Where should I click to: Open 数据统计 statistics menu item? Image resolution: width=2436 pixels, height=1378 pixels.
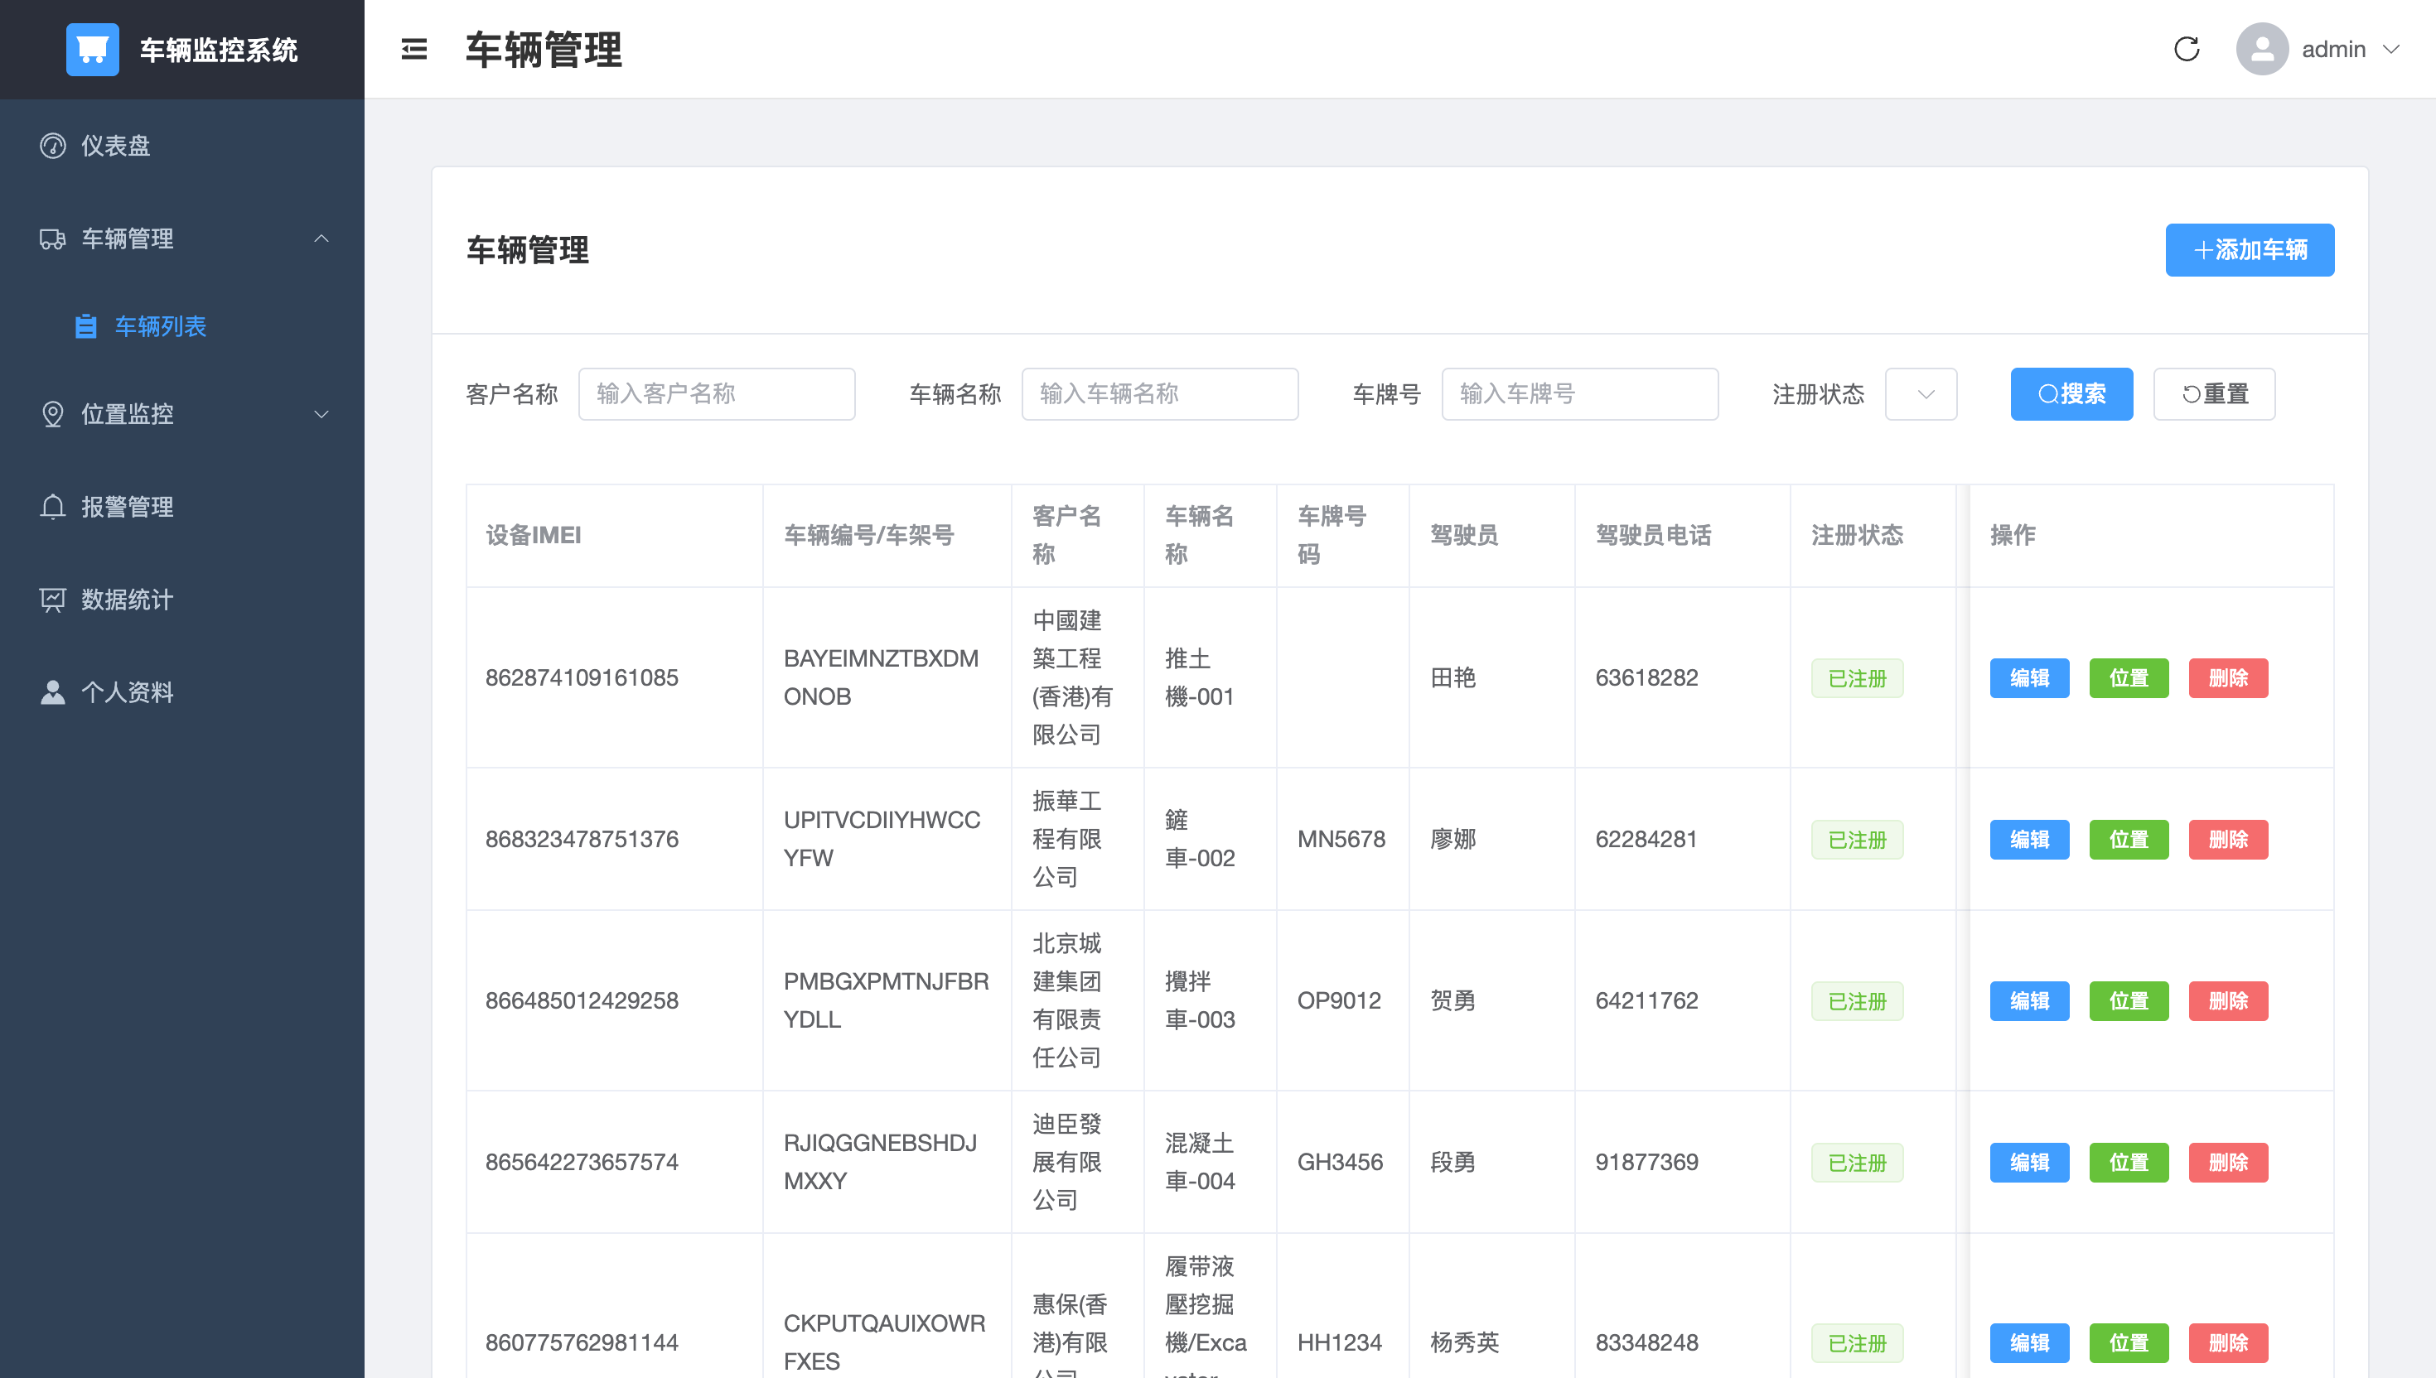pos(126,599)
